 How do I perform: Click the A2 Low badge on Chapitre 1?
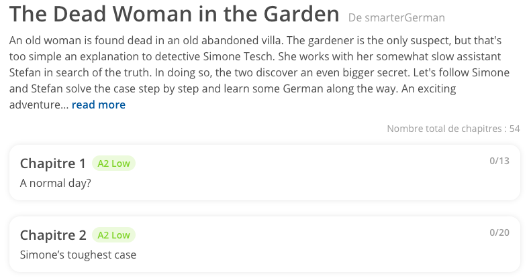tap(113, 163)
